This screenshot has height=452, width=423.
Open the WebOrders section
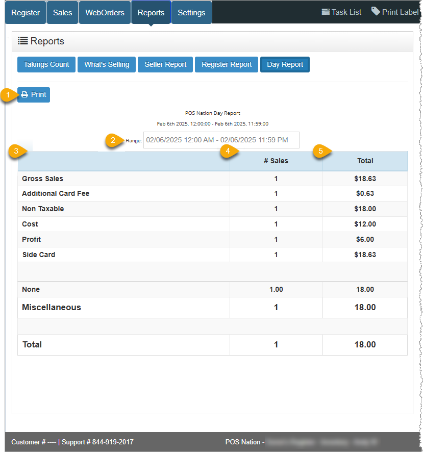click(x=104, y=12)
